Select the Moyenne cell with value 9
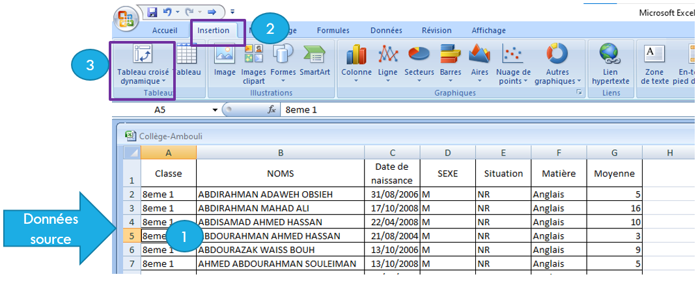This screenshot has width=698, height=281. pyautogui.click(x=614, y=250)
